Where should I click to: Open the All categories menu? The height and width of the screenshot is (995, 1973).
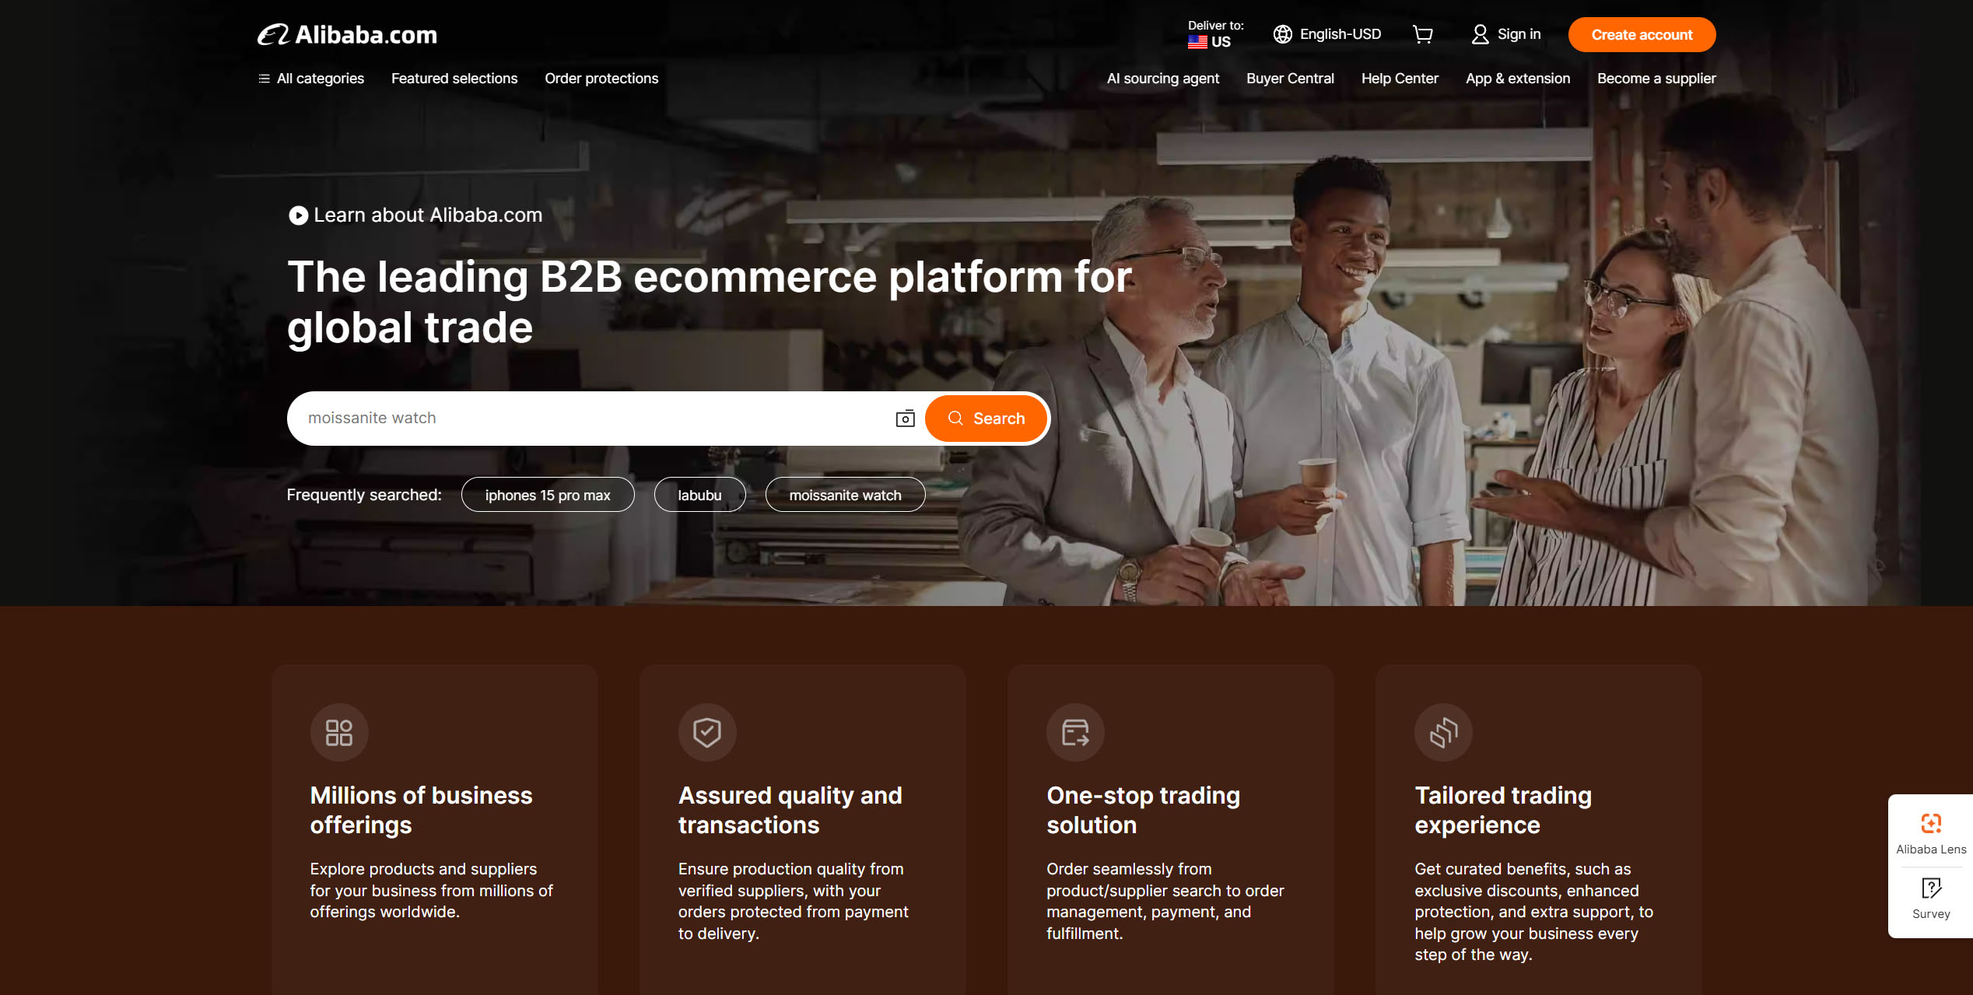point(311,79)
